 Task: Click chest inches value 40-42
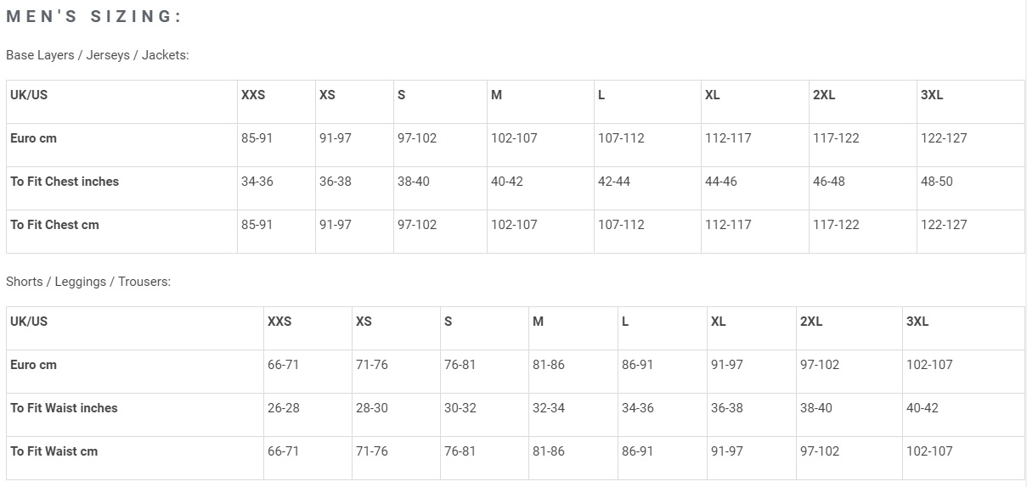[507, 182]
